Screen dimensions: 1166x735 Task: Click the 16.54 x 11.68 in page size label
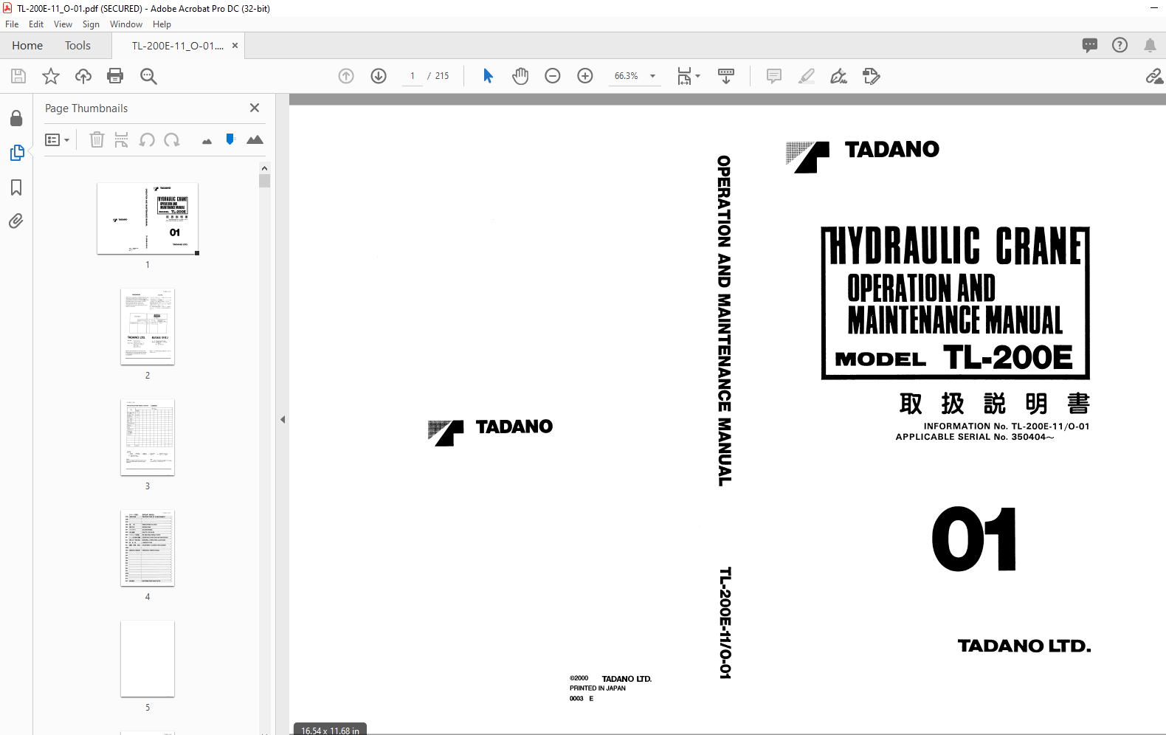[x=330, y=731]
